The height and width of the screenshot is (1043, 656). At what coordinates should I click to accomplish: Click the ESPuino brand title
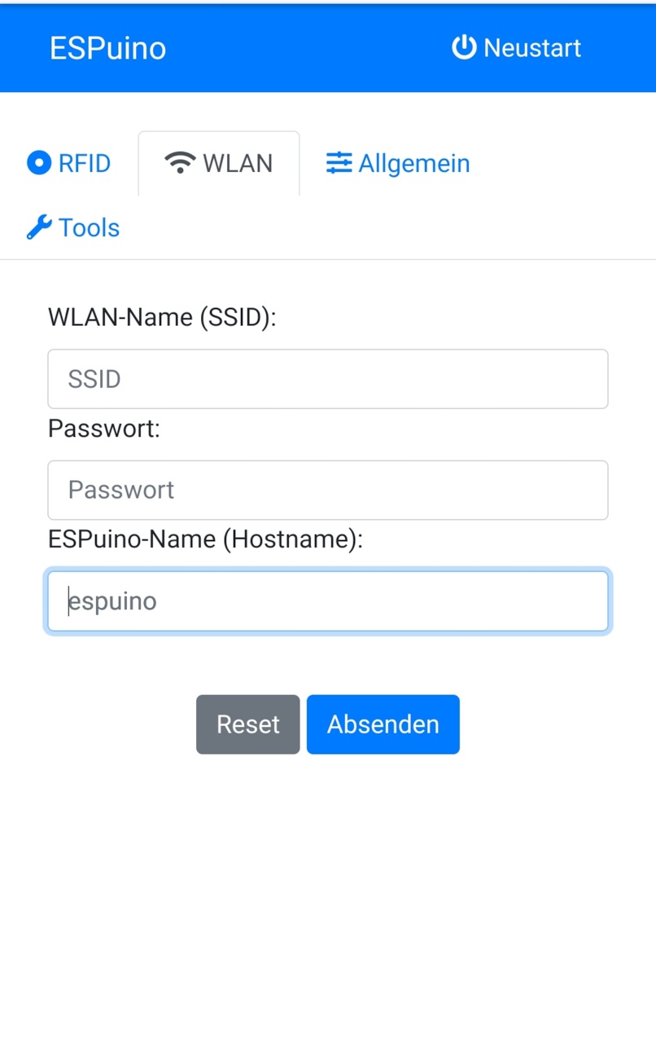(107, 48)
